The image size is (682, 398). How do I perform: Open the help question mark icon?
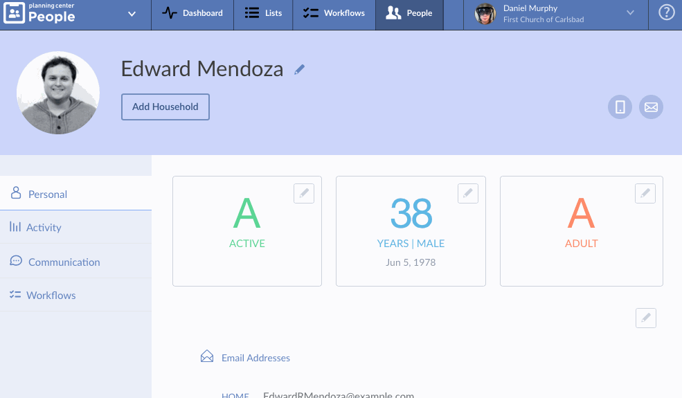[x=666, y=13]
